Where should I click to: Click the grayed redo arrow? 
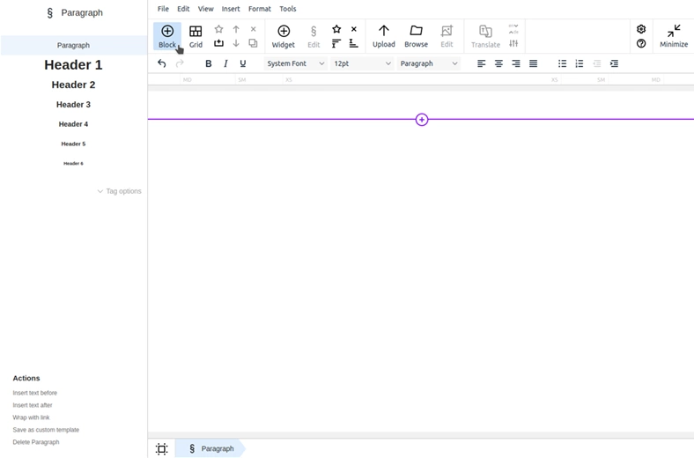(180, 63)
